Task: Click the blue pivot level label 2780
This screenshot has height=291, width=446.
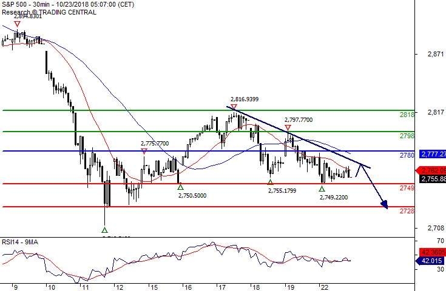Action: point(407,155)
